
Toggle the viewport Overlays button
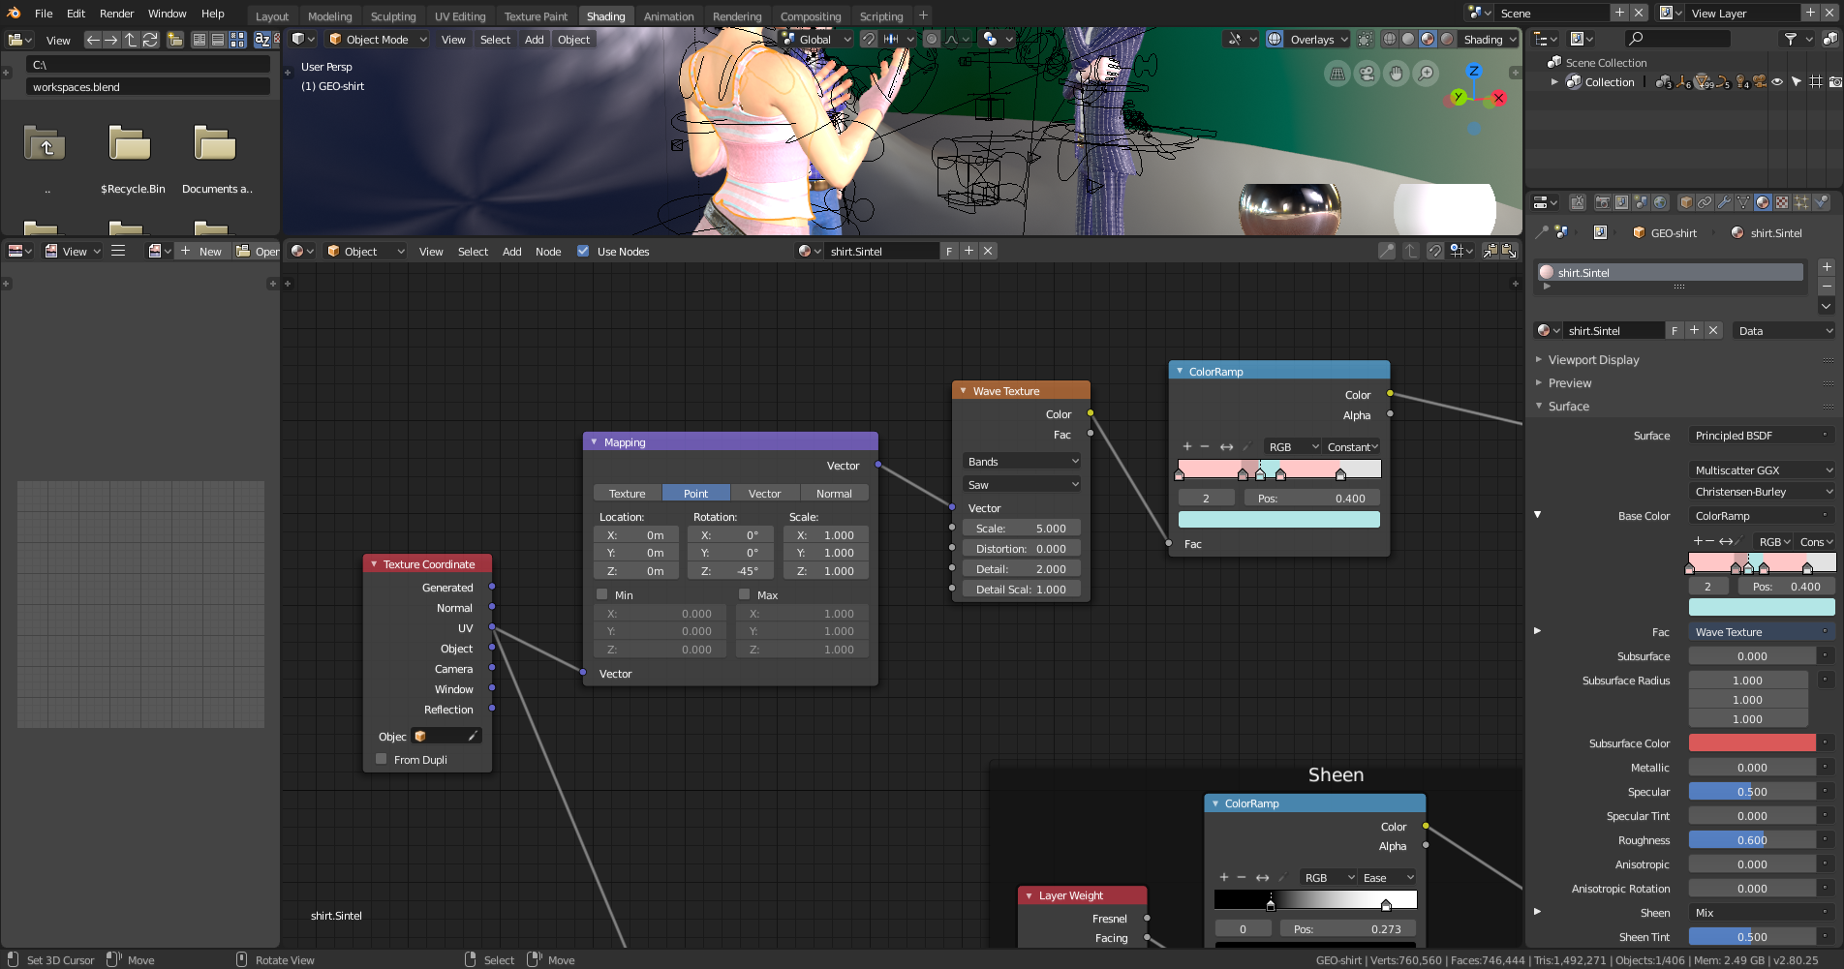click(x=1275, y=40)
